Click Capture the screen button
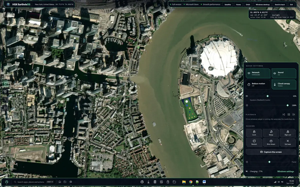Image resolution: width=300 pixels, height=187 pixels. (x=271, y=152)
